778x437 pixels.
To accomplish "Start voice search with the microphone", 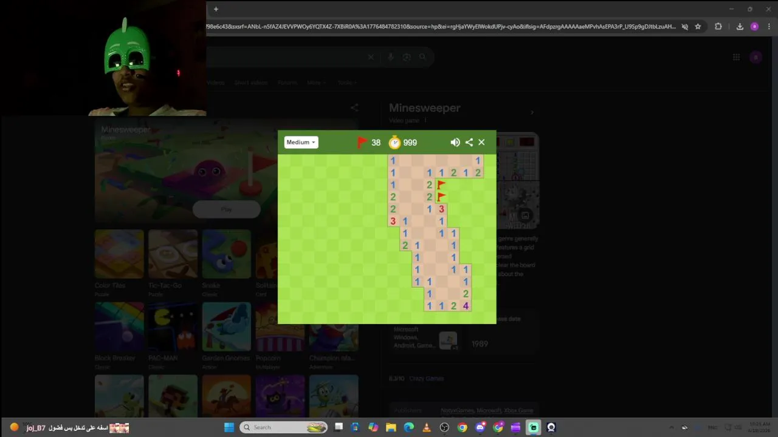I will click(391, 57).
